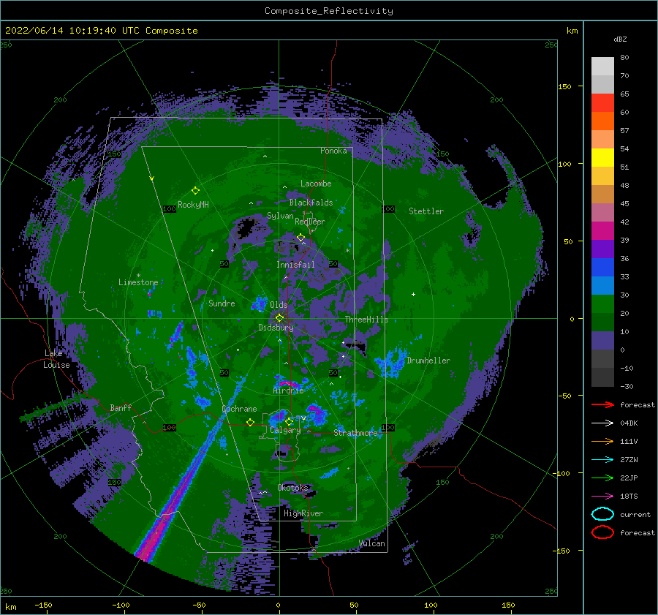Click the 18TS legend text
The height and width of the screenshot is (615, 658).
click(629, 497)
